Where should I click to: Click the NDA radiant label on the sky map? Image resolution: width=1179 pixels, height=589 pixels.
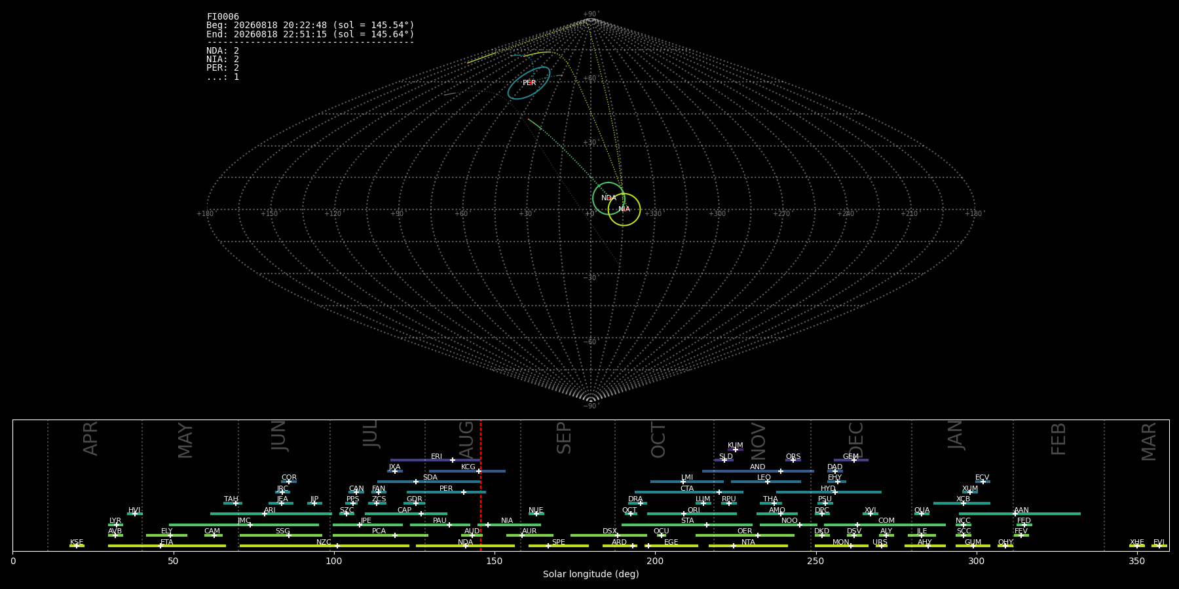tap(608, 198)
